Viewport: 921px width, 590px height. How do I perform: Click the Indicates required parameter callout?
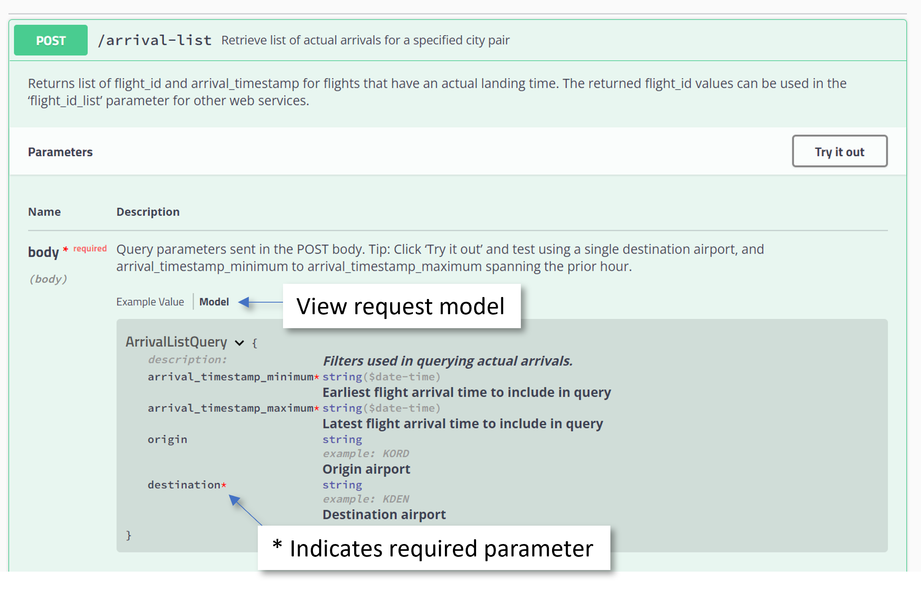(434, 548)
